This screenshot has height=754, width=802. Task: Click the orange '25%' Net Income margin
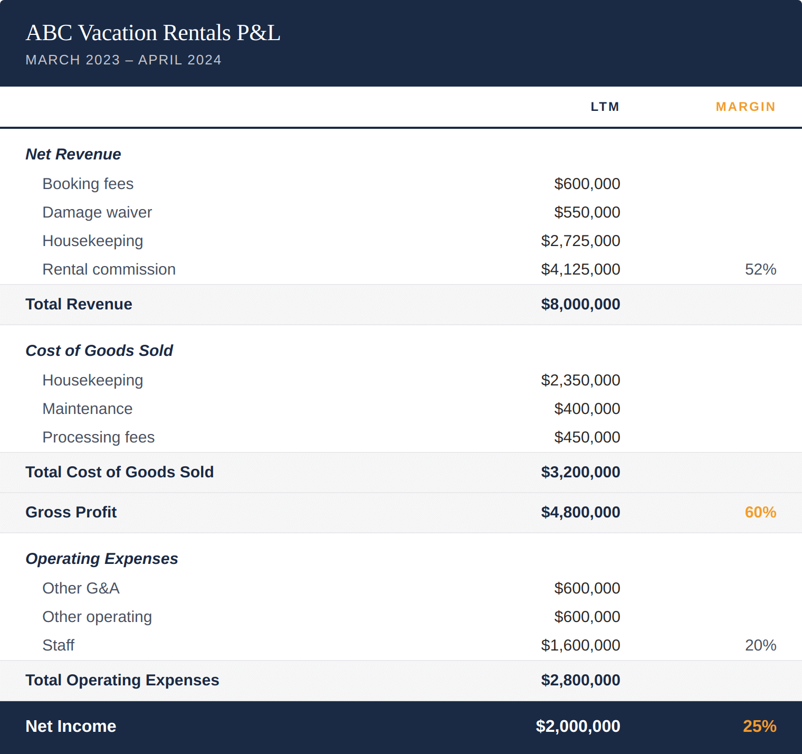point(759,726)
